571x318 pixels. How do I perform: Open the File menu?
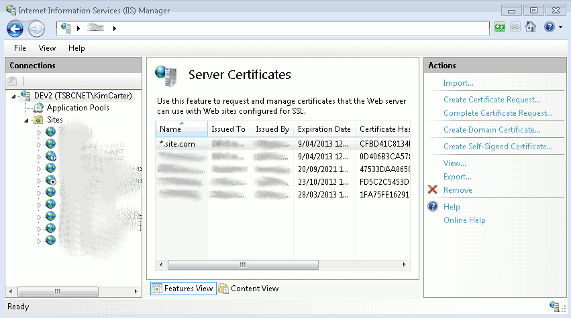20,48
